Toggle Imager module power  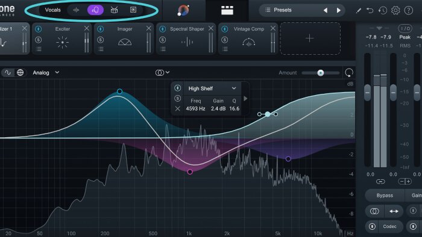101,29
